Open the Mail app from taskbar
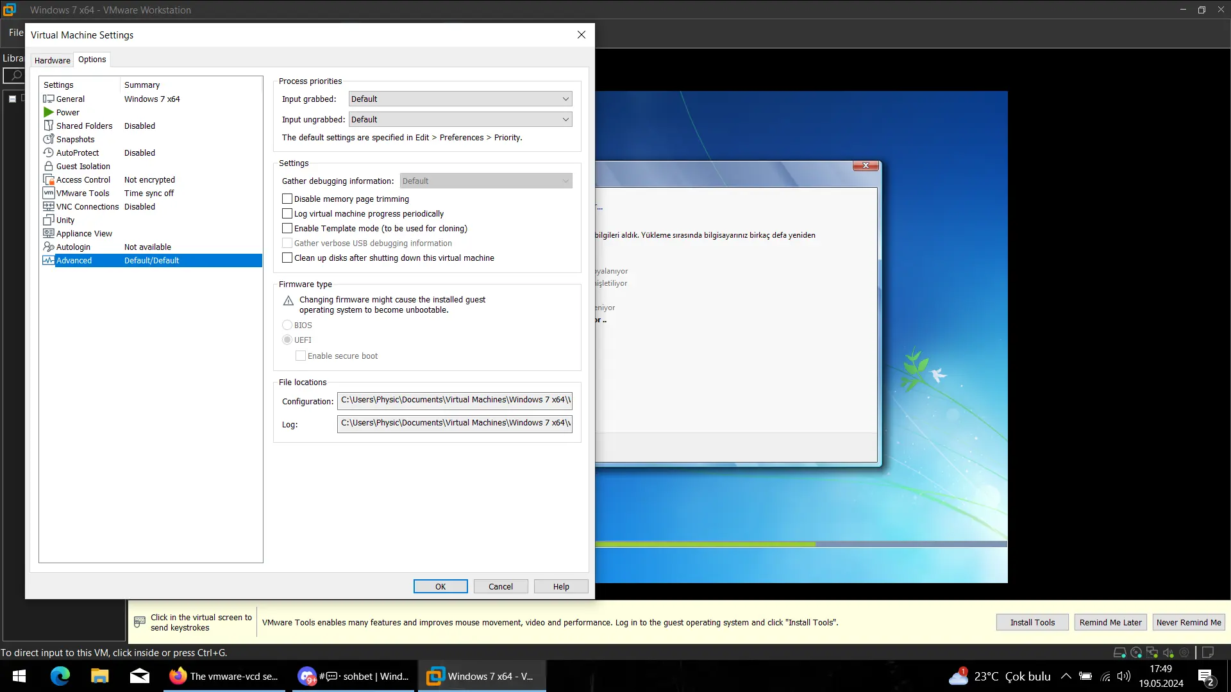The height and width of the screenshot is (692, 1231). point(139,676)
